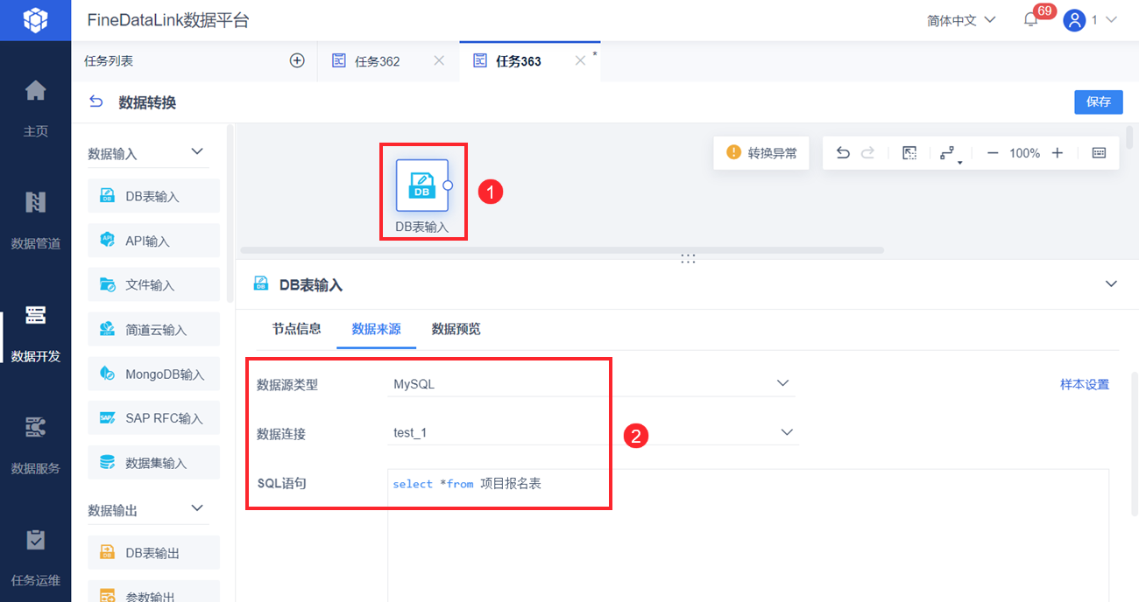Click the back arrow beside 数据转换
The width and height of the screenshot is (1139, 602).
coord(96,102)
